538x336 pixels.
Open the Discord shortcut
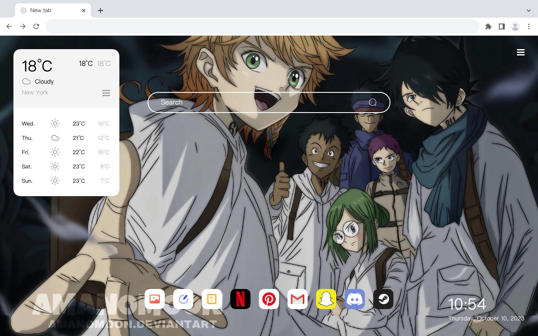(355, 299)
